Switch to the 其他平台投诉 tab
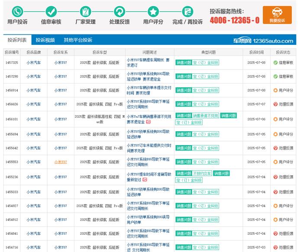The width and height of the screenshot is (303, 252). [78, 40]
